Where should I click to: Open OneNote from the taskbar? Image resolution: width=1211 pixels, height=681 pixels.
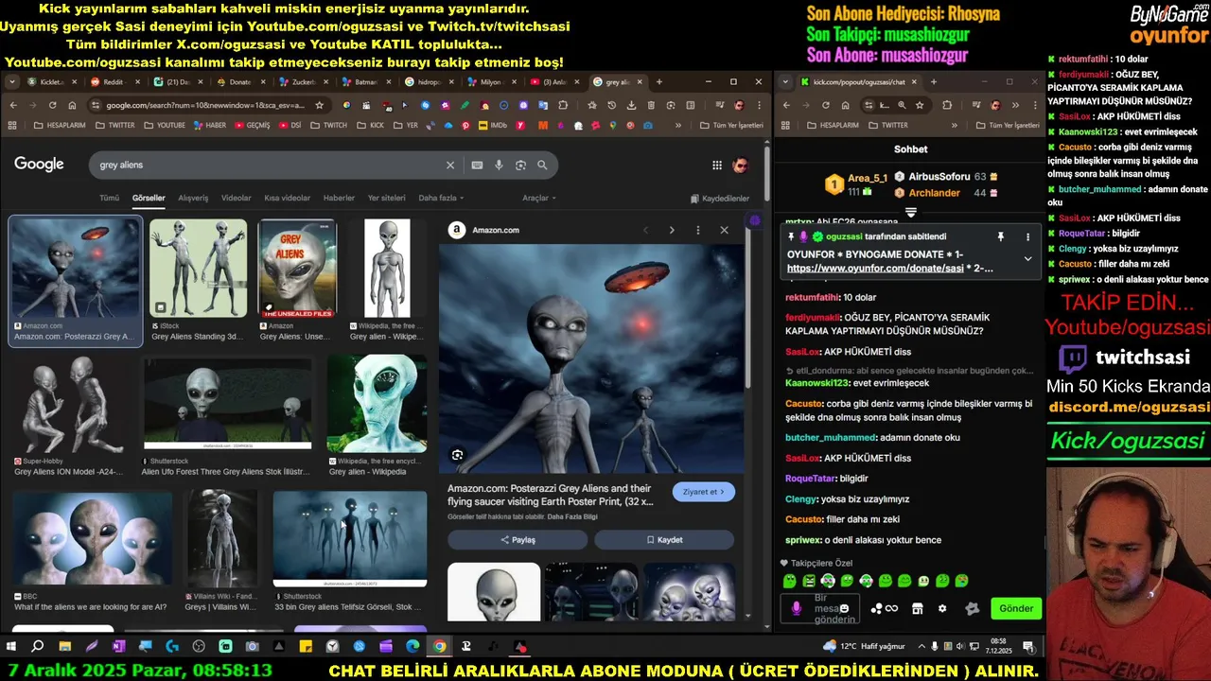[118, 647]
